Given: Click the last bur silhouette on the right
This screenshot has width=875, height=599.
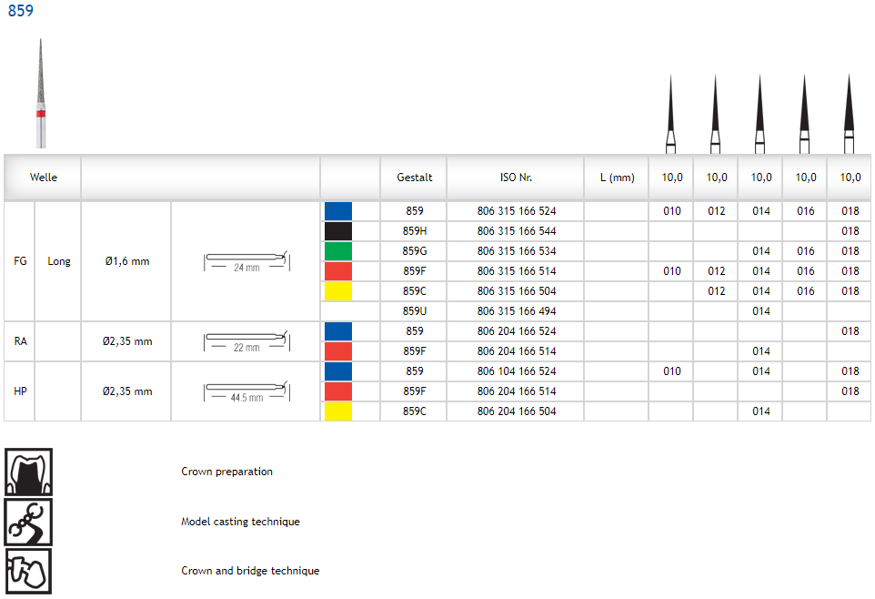Looking at the screenshot, I should pos(849,115).
